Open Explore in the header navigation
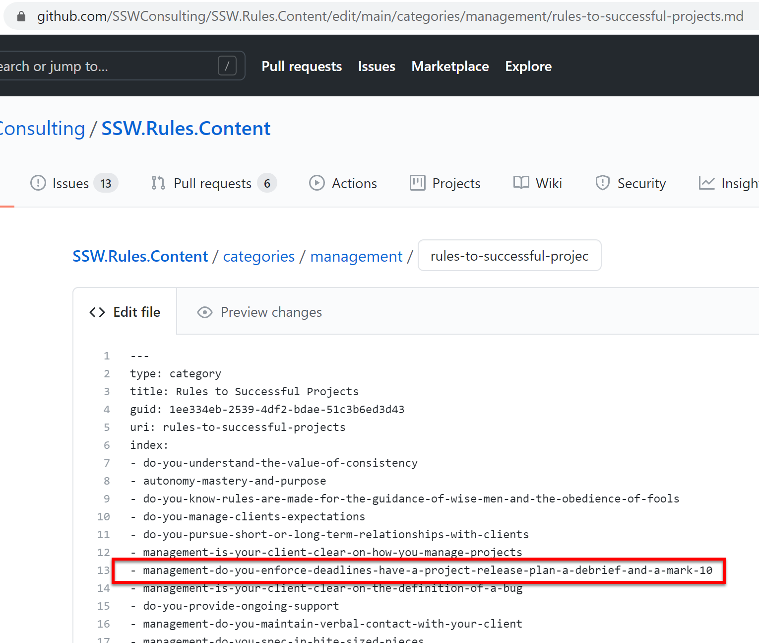This screenshot has width=759, height=643. pyautogui.click(x=528, y=67)
